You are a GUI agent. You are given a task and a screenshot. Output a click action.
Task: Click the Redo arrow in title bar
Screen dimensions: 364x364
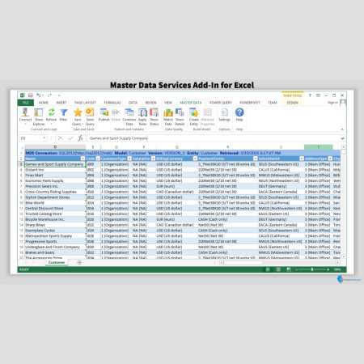(x=49, y=95)
